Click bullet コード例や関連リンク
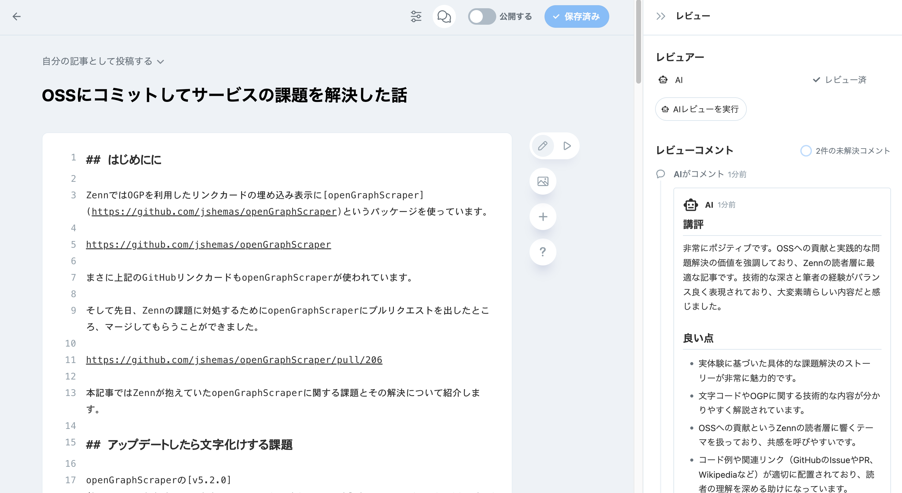 pos(787,474)
